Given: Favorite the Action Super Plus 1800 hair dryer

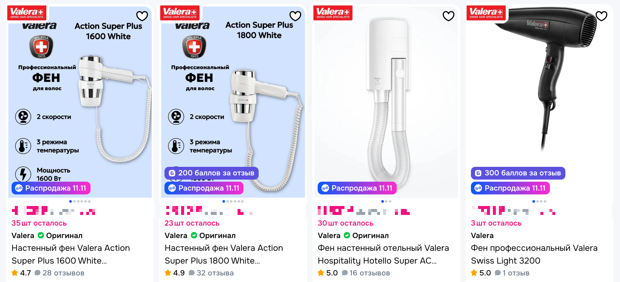Looking at the screenshot, I should coord(295,16).
